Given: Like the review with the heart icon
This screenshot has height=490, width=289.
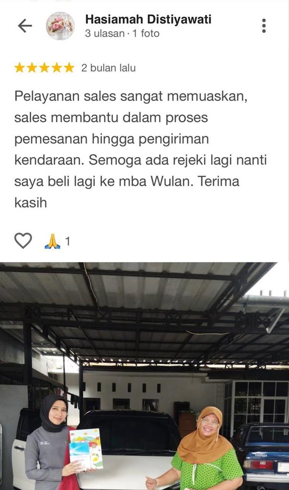Looking at the screenshot, I should point(23,241).
